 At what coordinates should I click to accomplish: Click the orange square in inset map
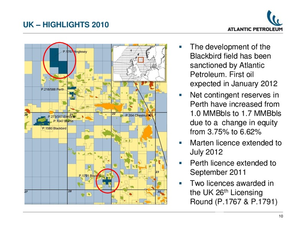(141, 60)
